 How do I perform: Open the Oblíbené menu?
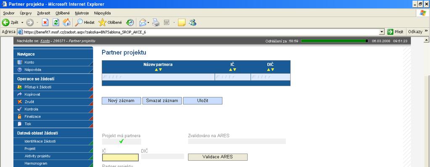(x=63, y=13)
